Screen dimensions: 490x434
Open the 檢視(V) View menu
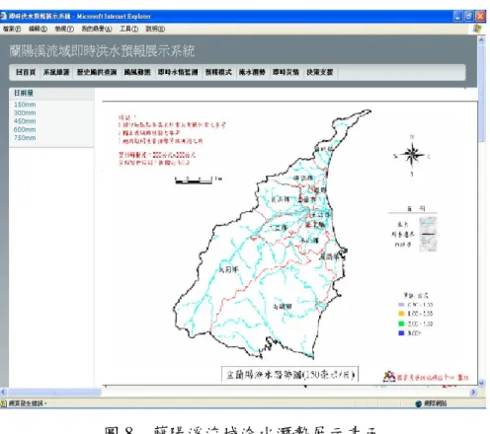point(64,29)
